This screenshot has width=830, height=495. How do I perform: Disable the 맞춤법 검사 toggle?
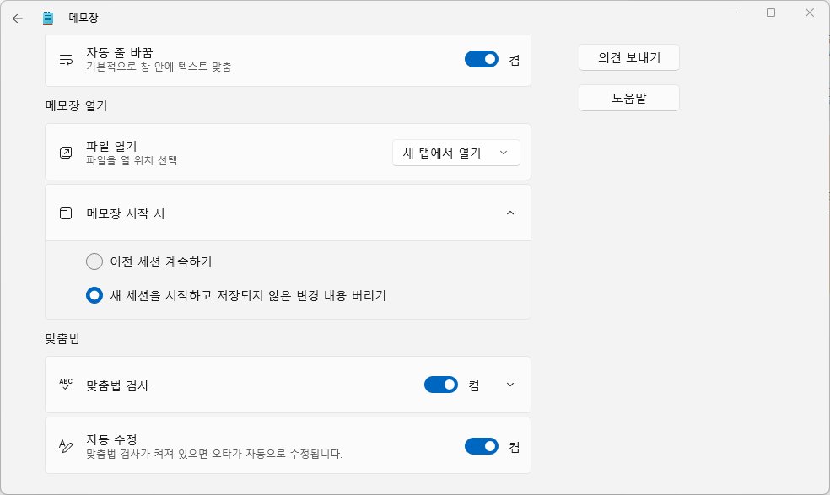click(441, 385)
